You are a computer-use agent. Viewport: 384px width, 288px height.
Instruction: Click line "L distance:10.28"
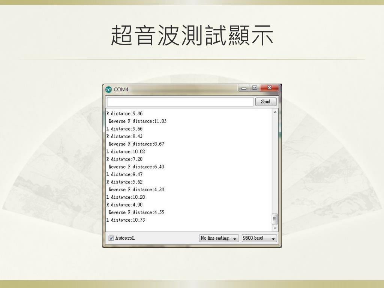[126, 197]
